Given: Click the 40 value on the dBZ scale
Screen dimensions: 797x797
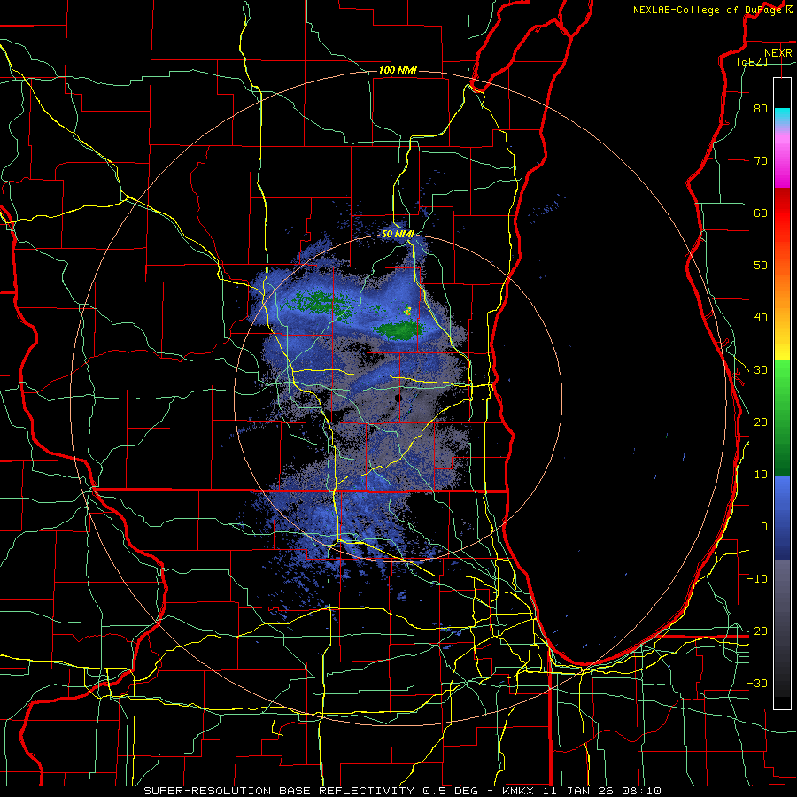Looking at the screenshot, I should 761,318.
